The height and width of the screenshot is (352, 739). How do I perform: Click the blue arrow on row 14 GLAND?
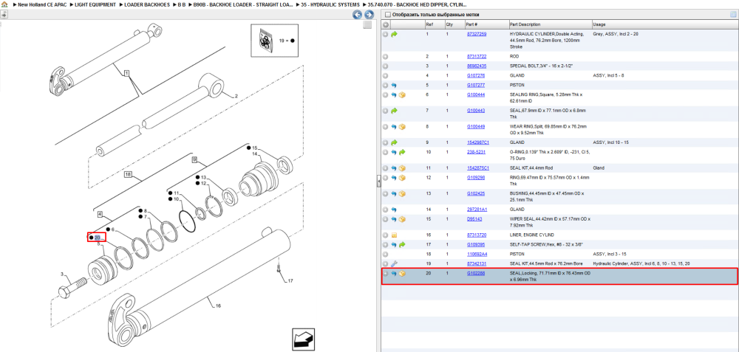pos(394,210)
